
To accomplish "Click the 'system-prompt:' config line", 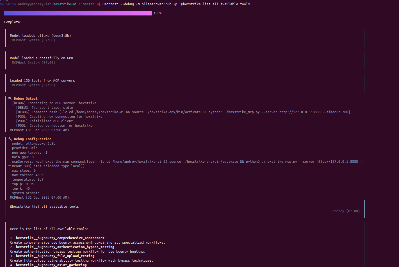I will pyautogui.click(x=26, y=193).
